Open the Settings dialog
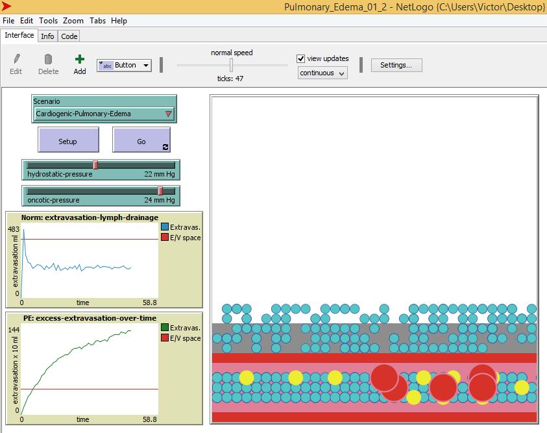 (396, 65)
